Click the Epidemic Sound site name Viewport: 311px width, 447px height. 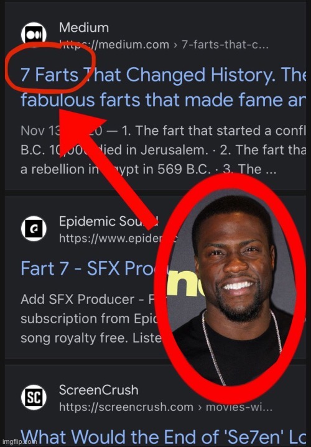coord(108,221)
